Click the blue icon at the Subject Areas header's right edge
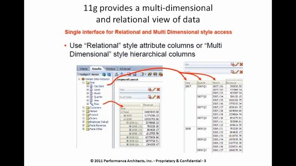Screen dimensions: 296x166 coord(109,74)
